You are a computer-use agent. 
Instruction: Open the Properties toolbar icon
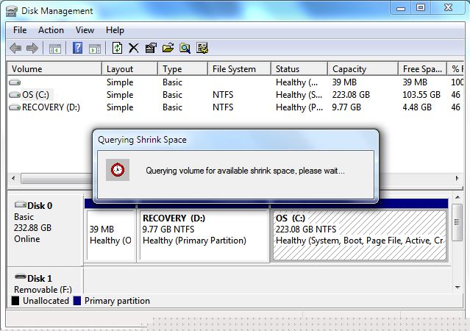click(151, 48)
